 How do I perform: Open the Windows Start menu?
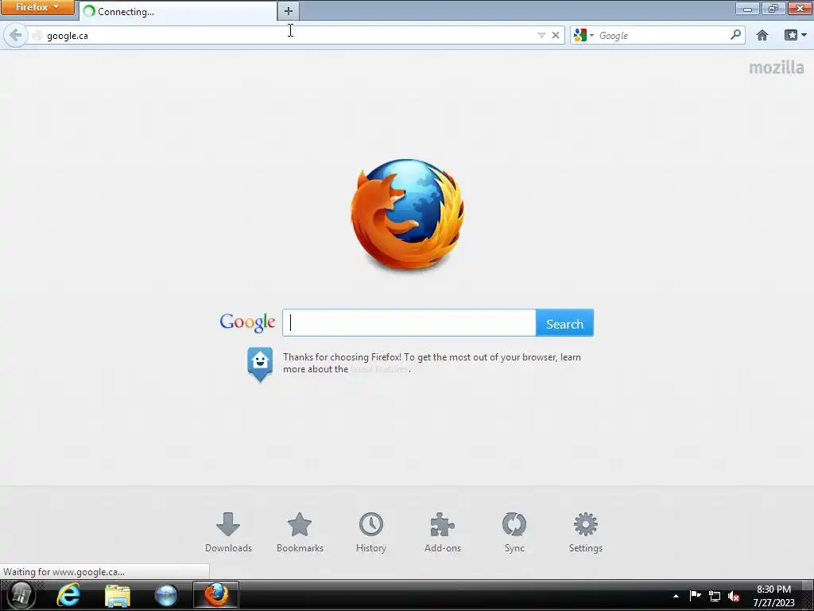tap(21, 595)
